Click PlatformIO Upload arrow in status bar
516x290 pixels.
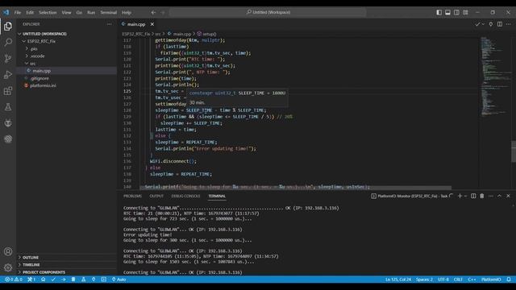click(64, 280)
